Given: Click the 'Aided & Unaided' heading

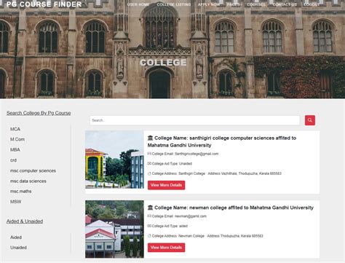Looking at the screenshot, I should click(x=25, y=221).
